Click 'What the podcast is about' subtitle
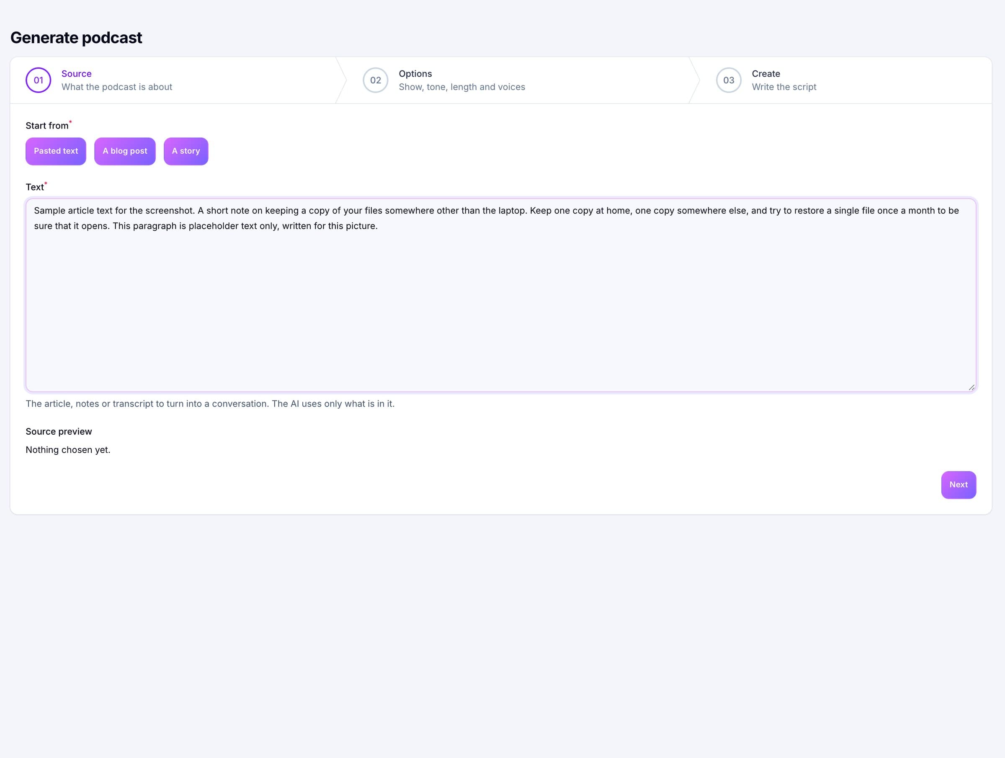The width and height of the screenshot is (1005, 758). point(117,87)
